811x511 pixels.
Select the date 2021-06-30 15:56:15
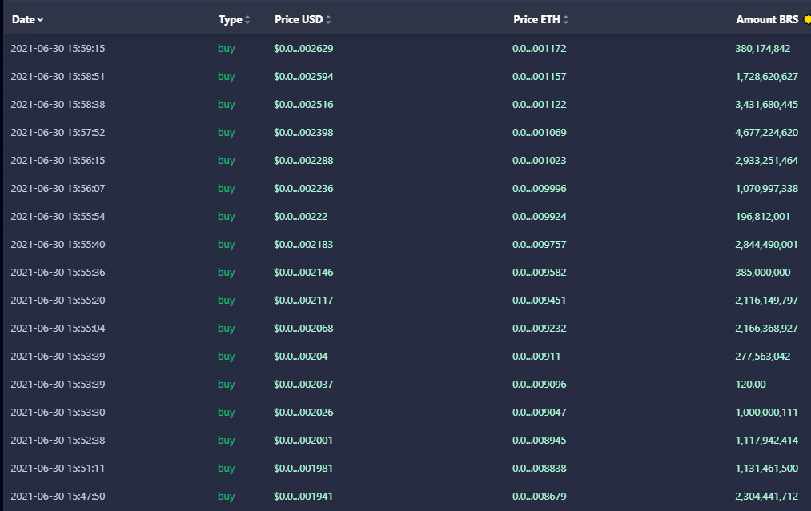(58, 160)
